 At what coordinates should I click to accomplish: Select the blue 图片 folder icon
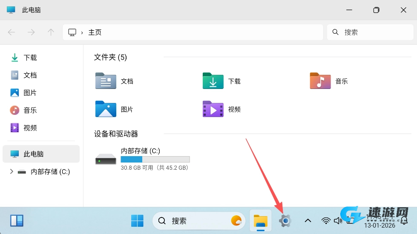pos(106,109)
